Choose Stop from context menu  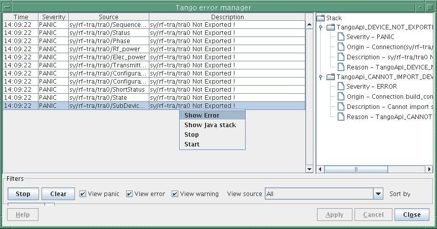[212, 134]
